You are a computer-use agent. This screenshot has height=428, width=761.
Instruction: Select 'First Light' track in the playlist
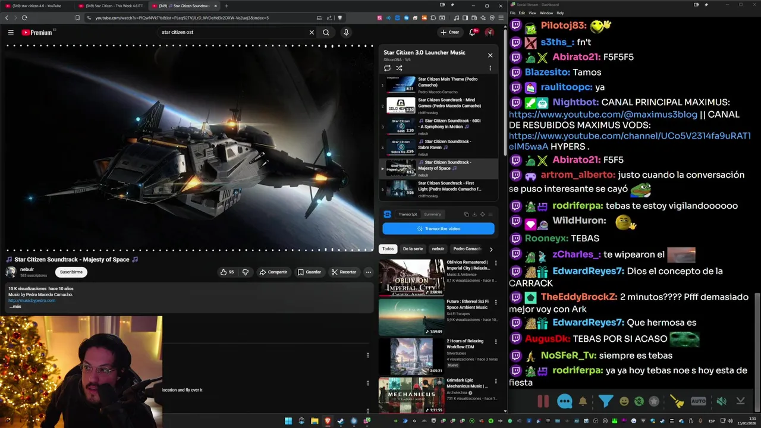tap(439, 189)
